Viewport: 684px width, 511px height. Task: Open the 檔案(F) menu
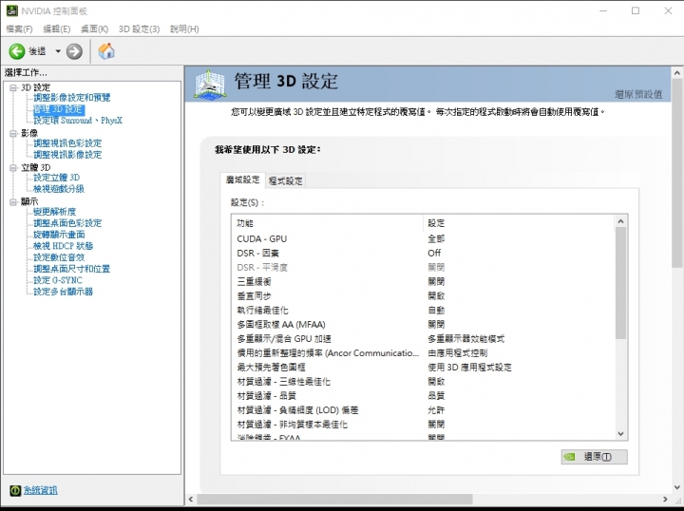click(x=19, y=29)
